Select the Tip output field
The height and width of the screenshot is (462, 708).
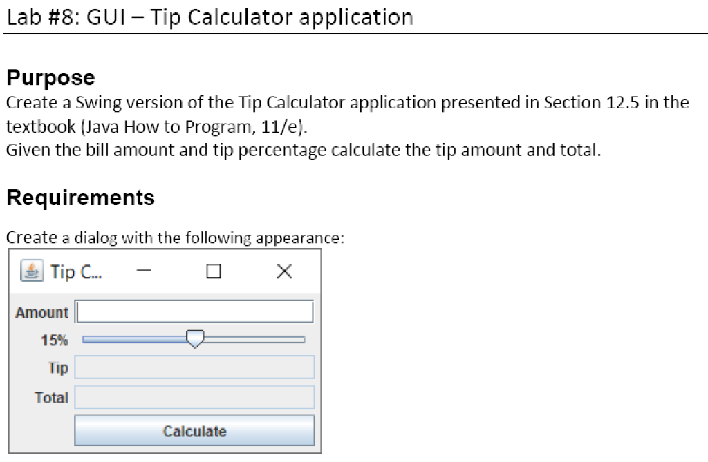(x=194, y=367)
